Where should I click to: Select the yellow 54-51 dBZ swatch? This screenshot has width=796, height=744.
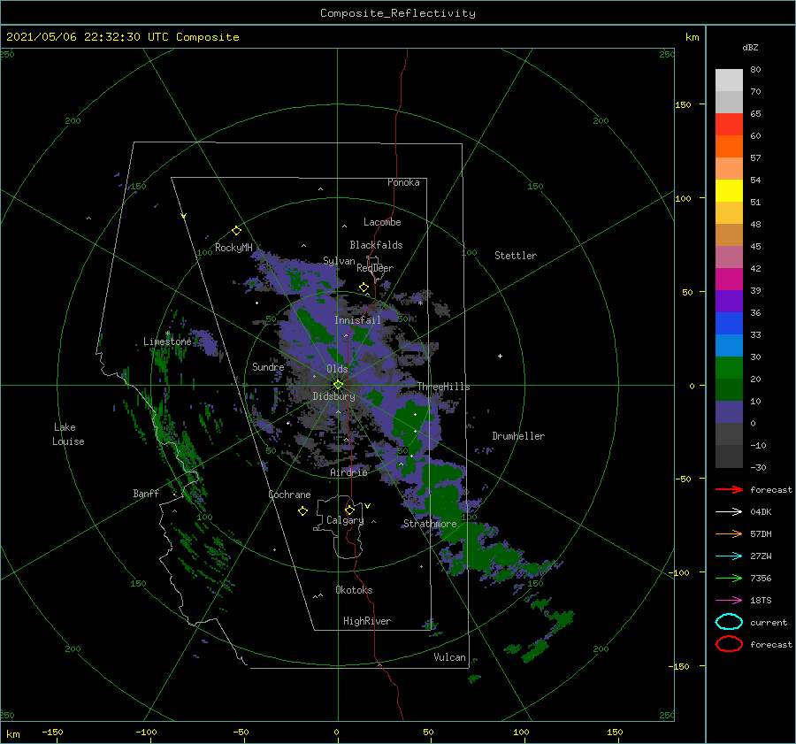pyautogui.click(x=729, y=191)
